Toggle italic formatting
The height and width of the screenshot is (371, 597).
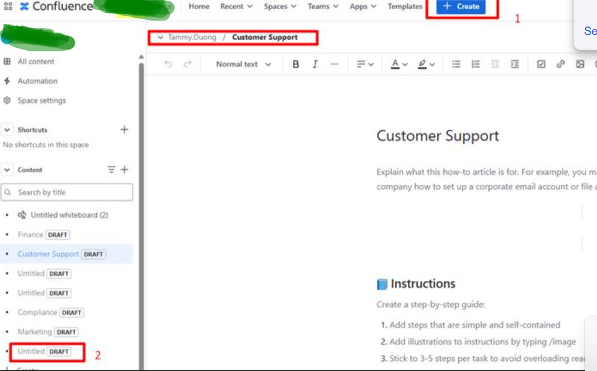pos(315,64)
